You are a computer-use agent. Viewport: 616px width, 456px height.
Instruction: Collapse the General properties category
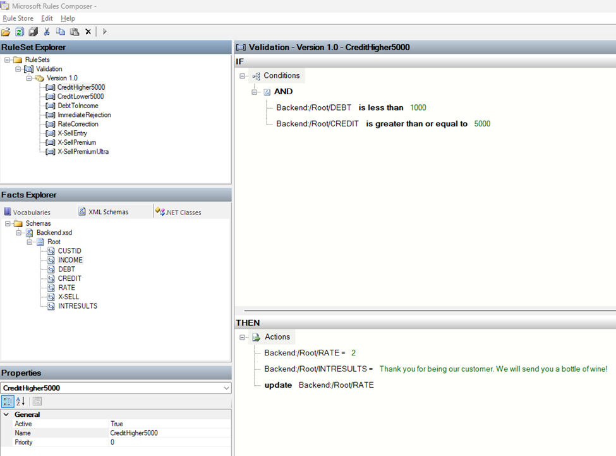coord(6,415)
